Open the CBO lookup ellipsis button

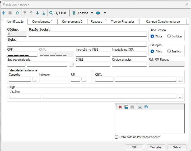tap(180, 79)
